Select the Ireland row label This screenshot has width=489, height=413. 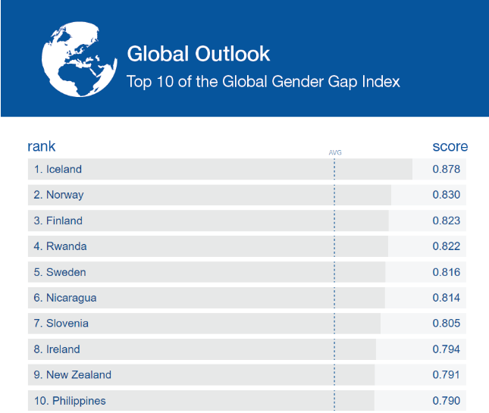click(x=57, y=349)
